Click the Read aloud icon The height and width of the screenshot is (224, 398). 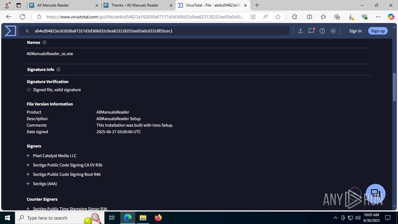point(266,17)
